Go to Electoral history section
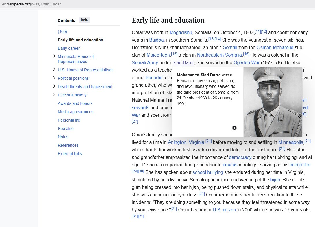 (72, 95)
